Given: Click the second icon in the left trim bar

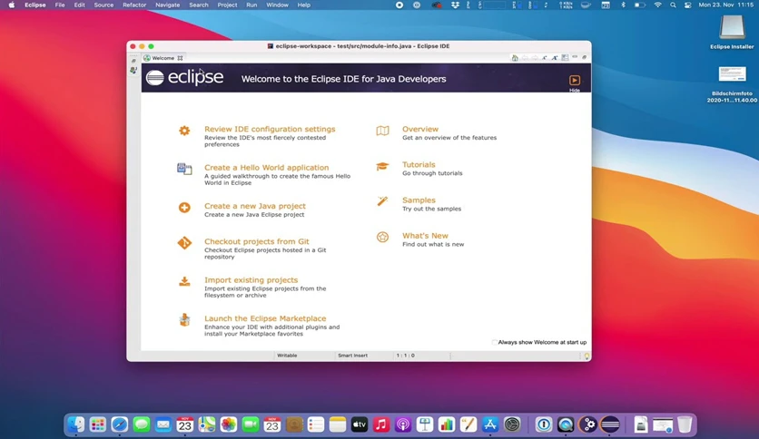Looking at the screenshot, I should [x=133, y=71].
